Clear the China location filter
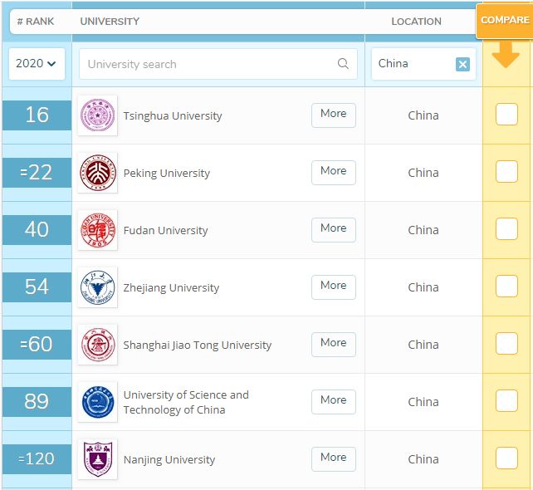Image resolution: width=533 pixels, height=490 pixels. [462, 64]
